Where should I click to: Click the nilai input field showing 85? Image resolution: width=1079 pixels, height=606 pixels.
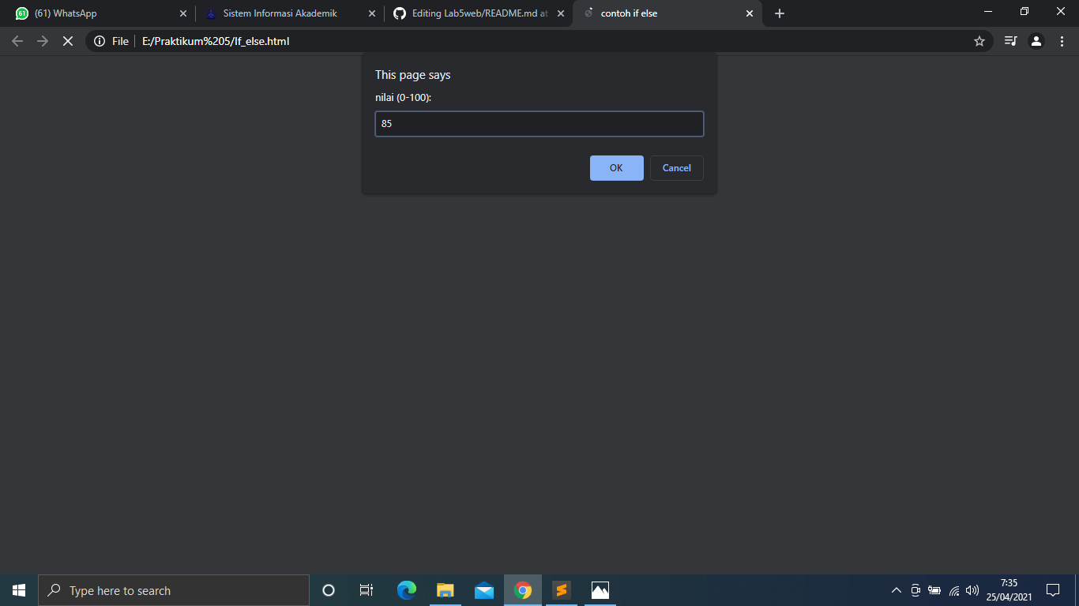click(539, 123)
